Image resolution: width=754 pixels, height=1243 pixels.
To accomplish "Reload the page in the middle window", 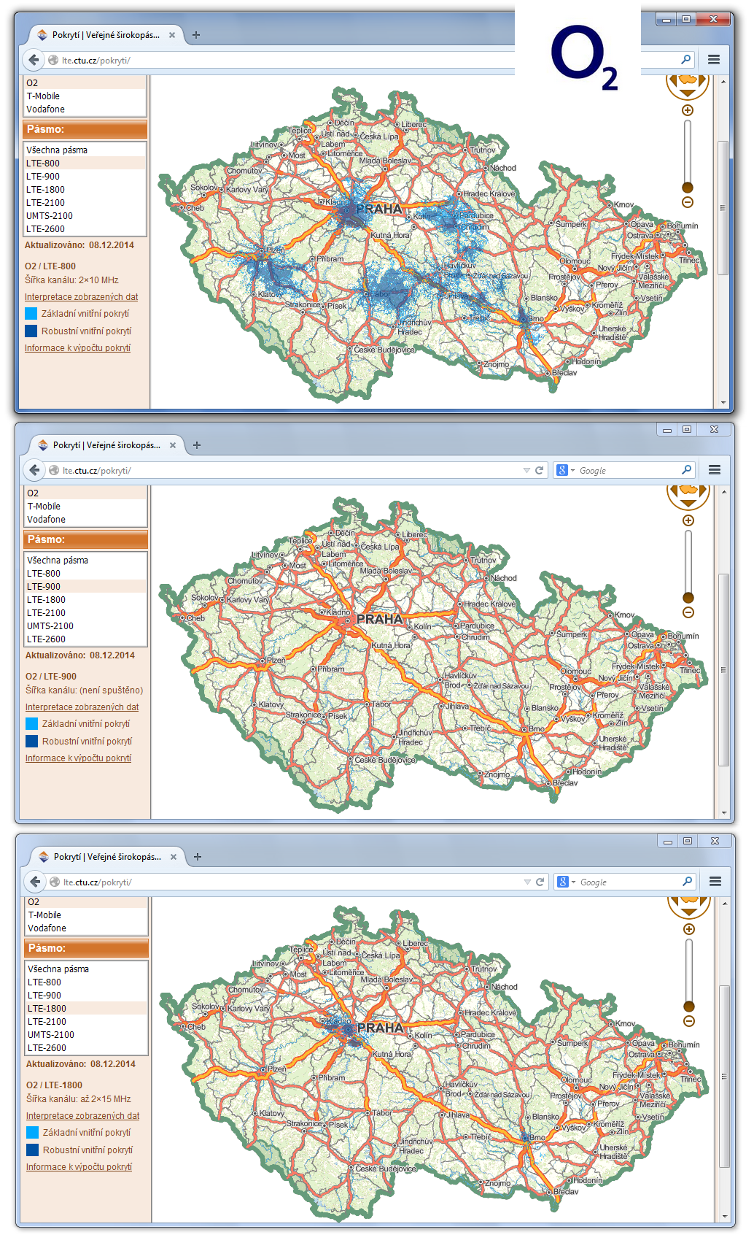I will pos(540,470).
